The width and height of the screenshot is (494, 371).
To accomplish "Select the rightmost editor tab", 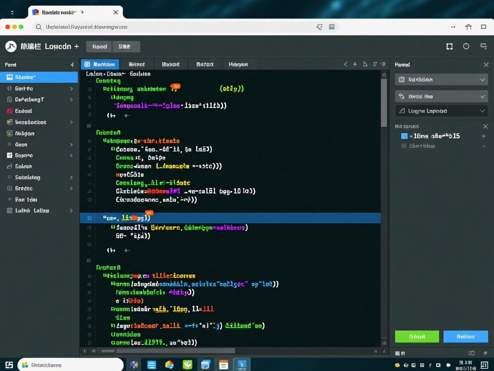I will click(239, 64).
